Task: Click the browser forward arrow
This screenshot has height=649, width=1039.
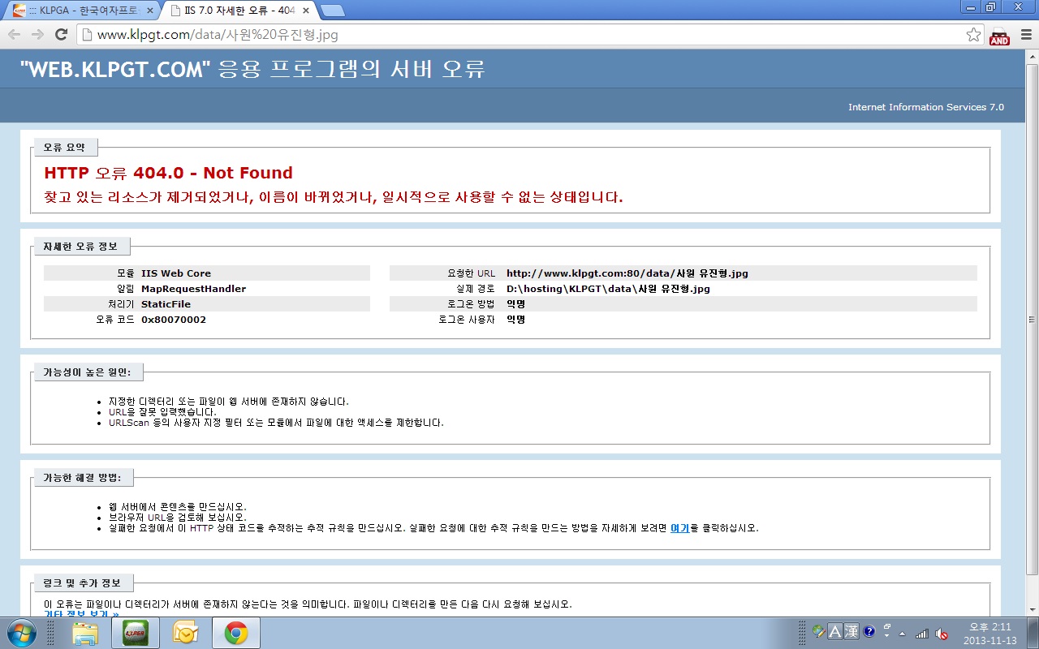Action: (x=37, y=35)
